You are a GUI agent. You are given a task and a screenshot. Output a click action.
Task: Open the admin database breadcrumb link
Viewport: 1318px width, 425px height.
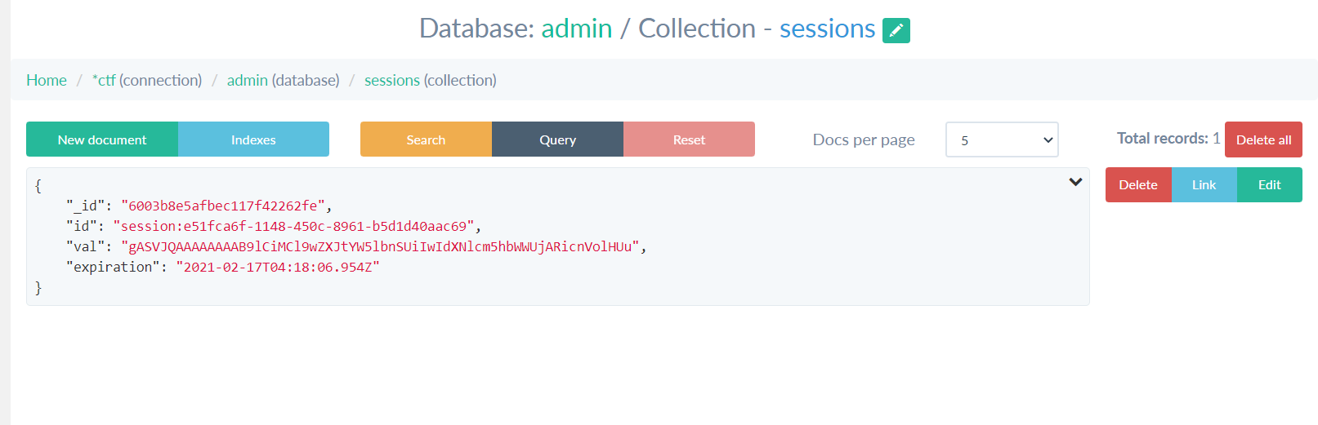pyautogui.click(x=247, y=80)
